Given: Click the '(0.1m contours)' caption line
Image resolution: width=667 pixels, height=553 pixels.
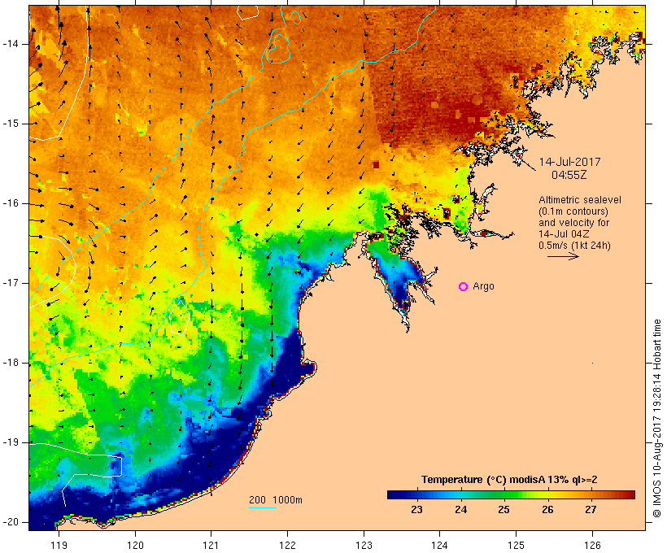Looking at the screenshot, I should coord(573,211).
